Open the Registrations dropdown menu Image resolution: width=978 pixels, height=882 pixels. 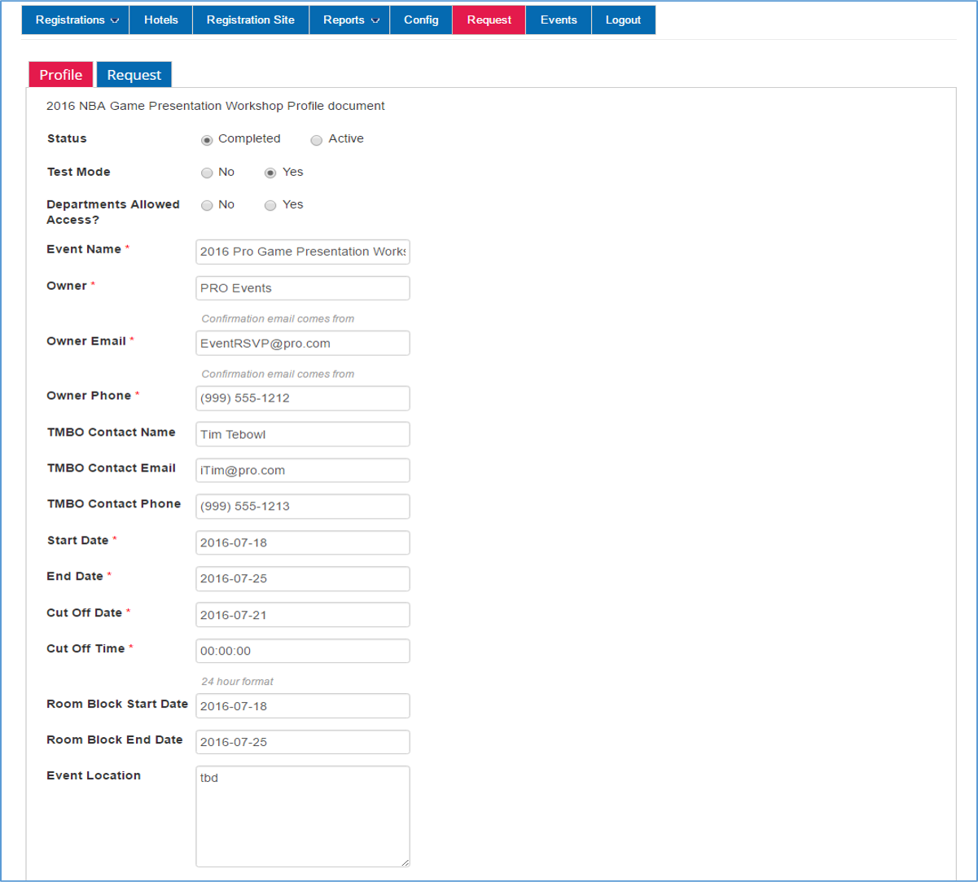[75, 20]
